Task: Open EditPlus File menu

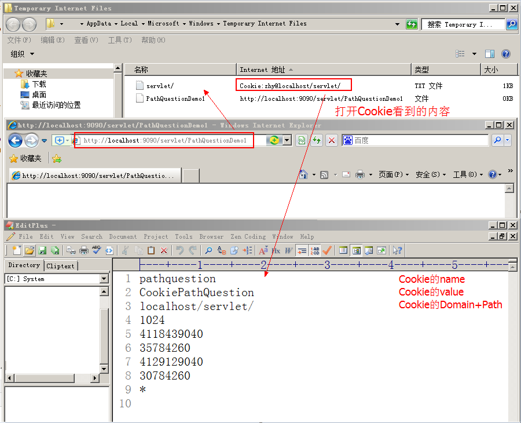Action: (25, 236)
